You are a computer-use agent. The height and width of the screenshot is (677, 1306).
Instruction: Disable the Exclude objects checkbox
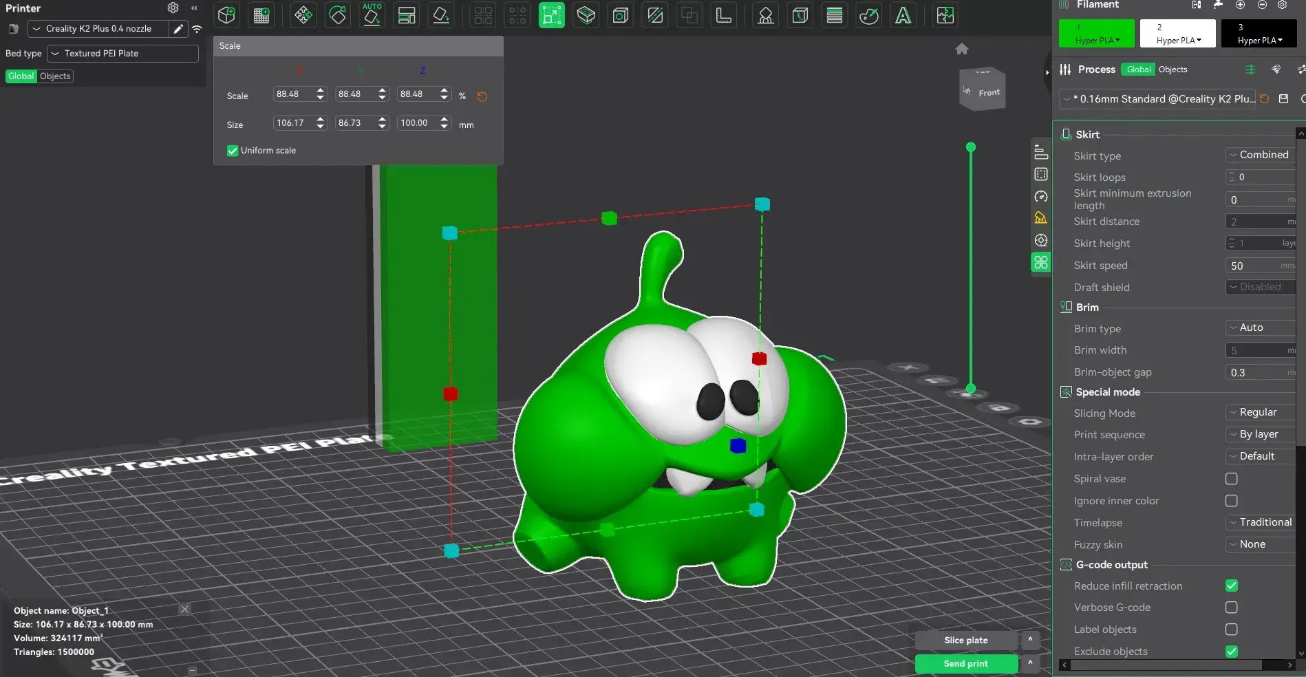coord(1232,651)
